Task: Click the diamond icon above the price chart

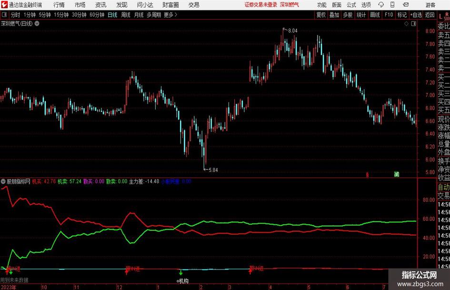Action: (x=406, y=24)
